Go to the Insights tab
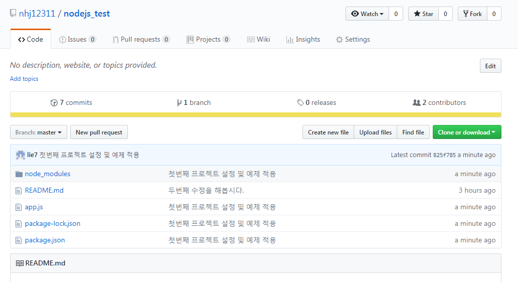Screen dimensions: 518x282 303,39
